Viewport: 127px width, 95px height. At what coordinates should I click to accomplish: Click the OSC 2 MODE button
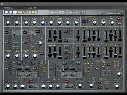25,32
